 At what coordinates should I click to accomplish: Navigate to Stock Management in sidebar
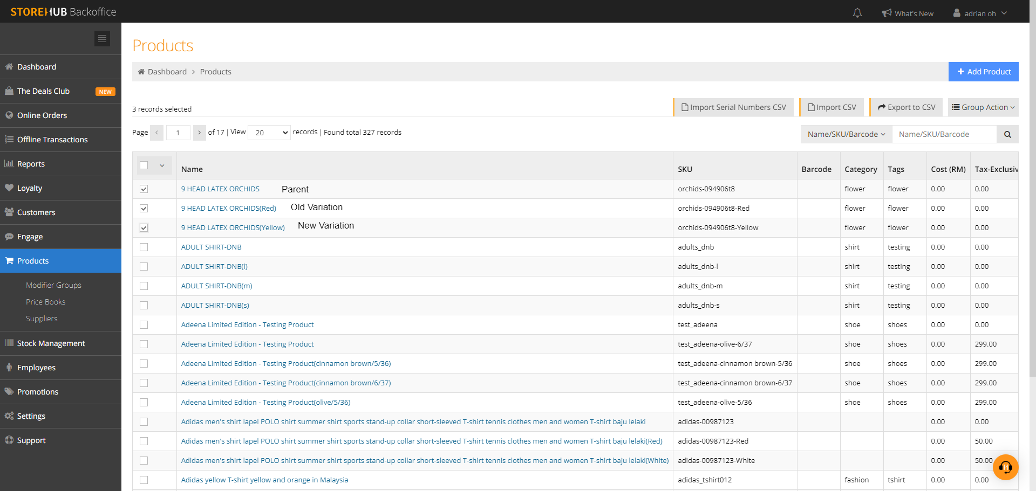tap(60, 343)
